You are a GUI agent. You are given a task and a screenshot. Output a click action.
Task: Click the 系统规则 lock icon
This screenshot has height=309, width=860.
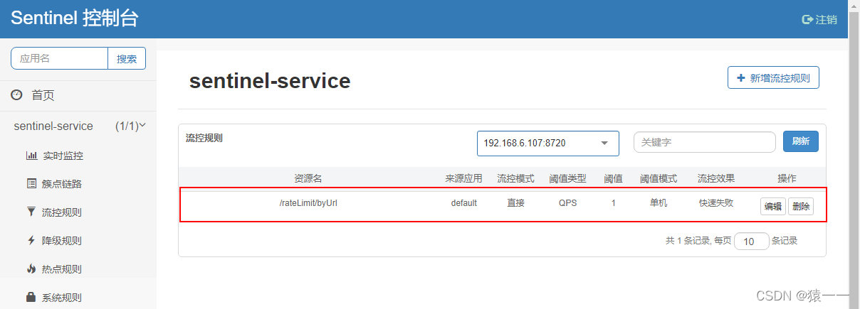(x=31, y=297)
